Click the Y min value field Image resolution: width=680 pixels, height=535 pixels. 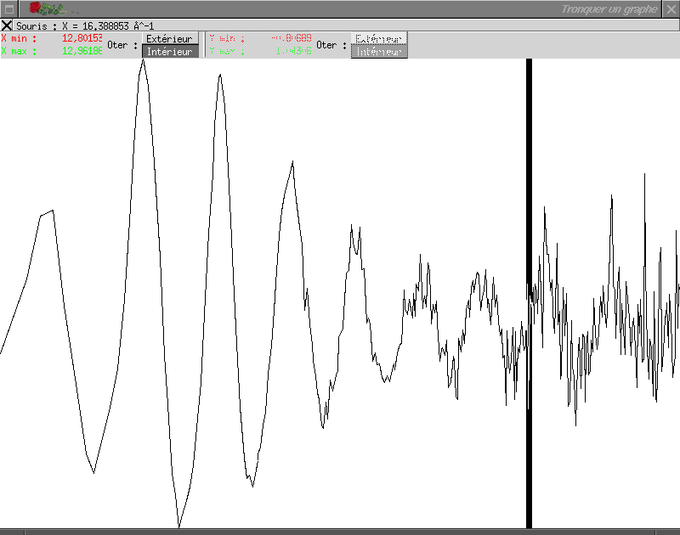tap(291, 38)
